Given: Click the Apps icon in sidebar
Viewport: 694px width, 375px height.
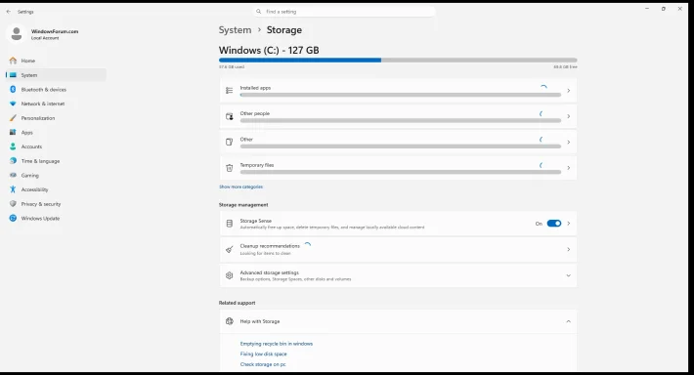Looking at the screenshot, I should (13, 132).
